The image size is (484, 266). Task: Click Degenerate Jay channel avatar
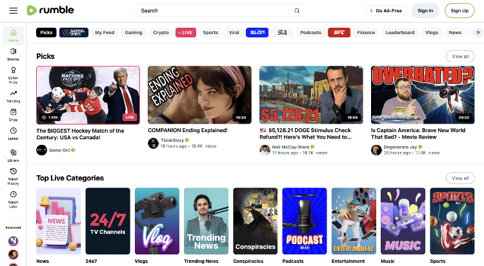coord(376,150)
